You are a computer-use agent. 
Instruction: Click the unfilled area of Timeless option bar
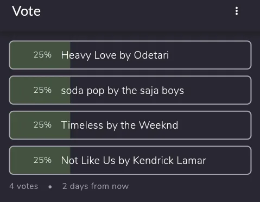(213, 125)
